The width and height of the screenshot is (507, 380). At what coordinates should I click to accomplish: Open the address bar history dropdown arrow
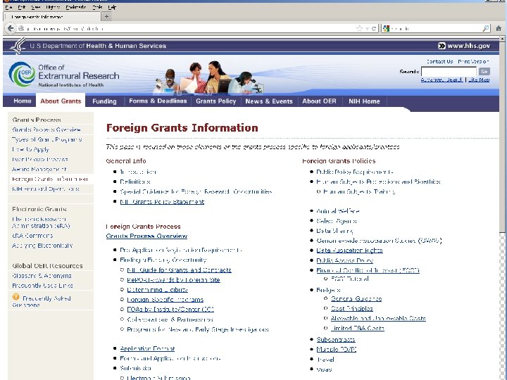coord(367,28)
